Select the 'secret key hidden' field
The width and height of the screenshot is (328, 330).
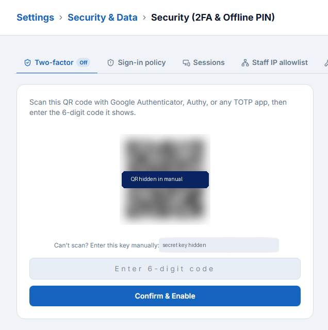[219, 245]
